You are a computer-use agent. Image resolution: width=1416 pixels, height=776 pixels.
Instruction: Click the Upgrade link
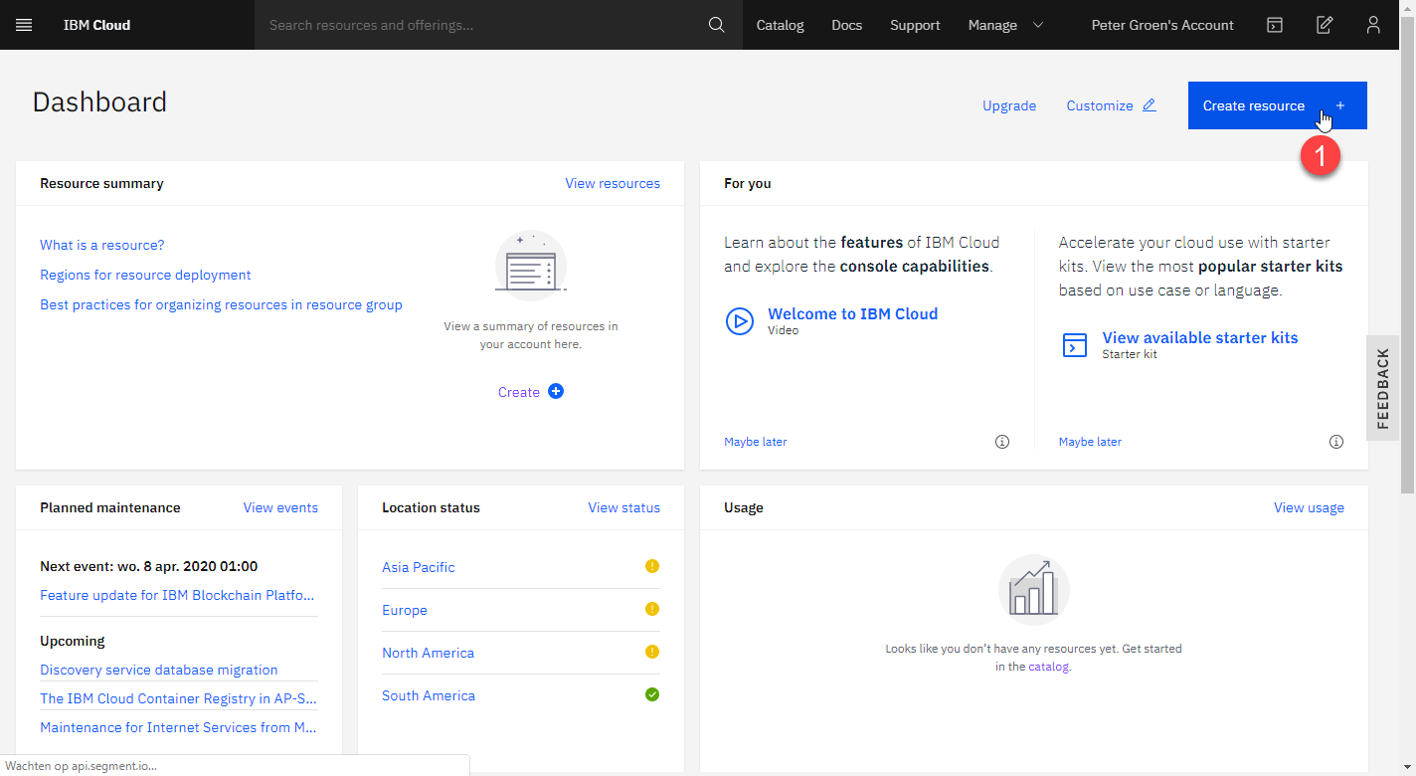1009,105
